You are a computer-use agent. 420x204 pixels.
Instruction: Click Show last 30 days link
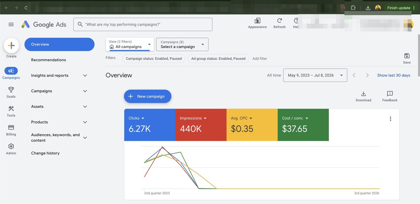[393, 75]
